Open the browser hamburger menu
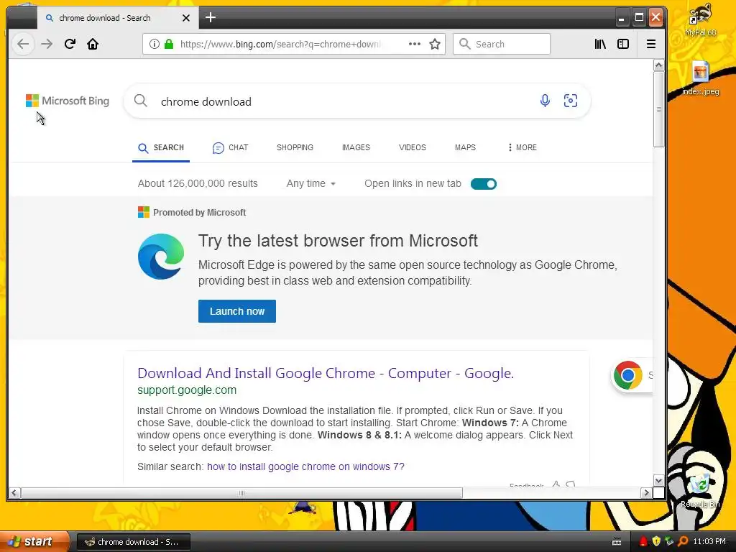This screenshot has width=736, height=552. pos(651,44)
